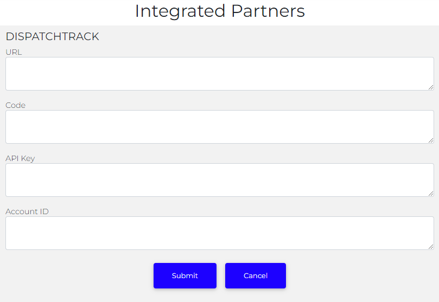Place cursor in first box under DISPATCHTRACK

tap(219, 73)
